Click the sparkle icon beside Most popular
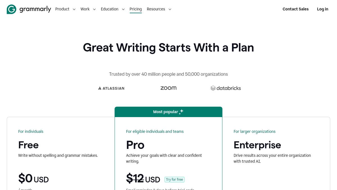 [181, 112]
